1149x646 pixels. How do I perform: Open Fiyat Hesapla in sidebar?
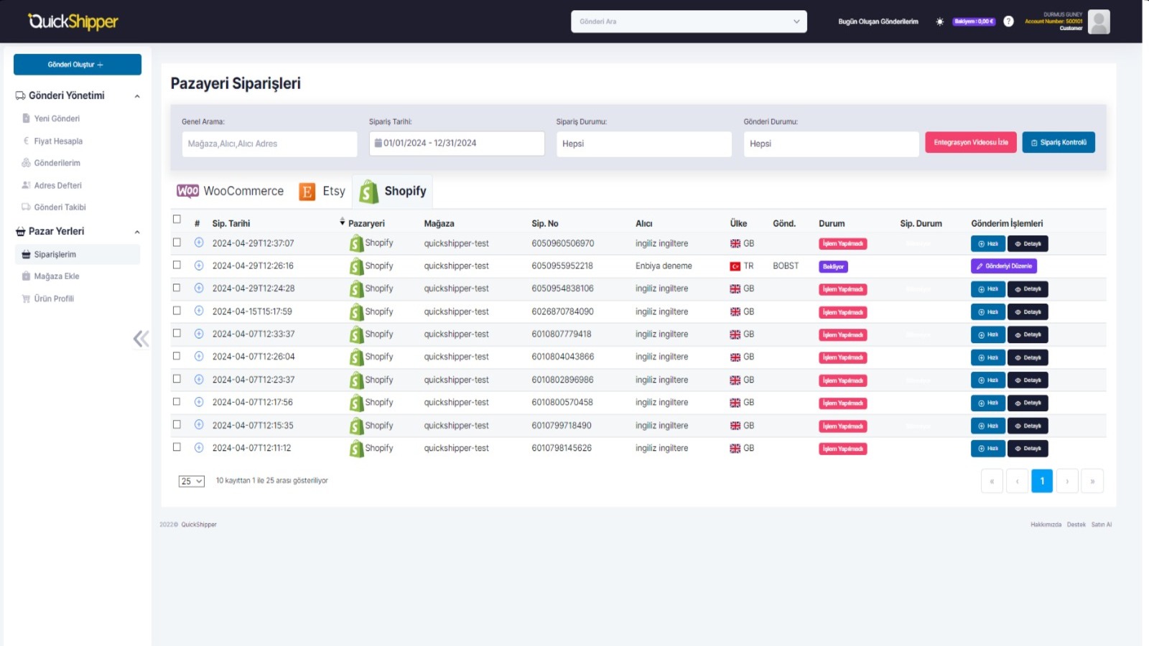(58, 141)
